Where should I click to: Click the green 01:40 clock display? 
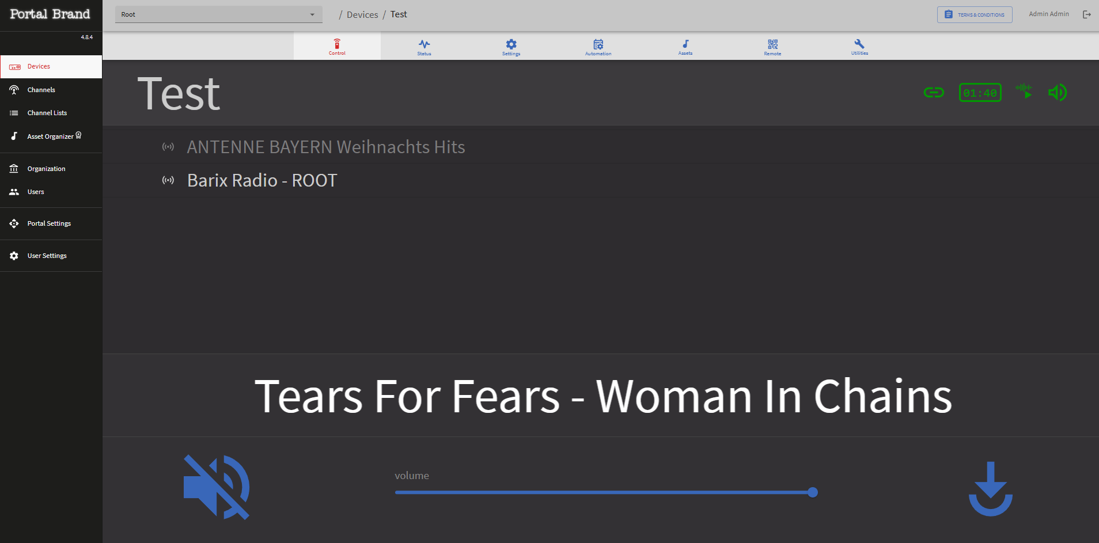(x=980, y=93)
